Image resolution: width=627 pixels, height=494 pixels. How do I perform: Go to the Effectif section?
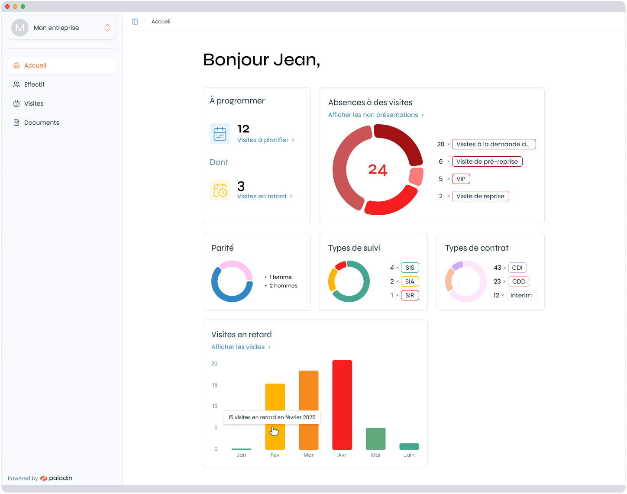pos(34,84)
